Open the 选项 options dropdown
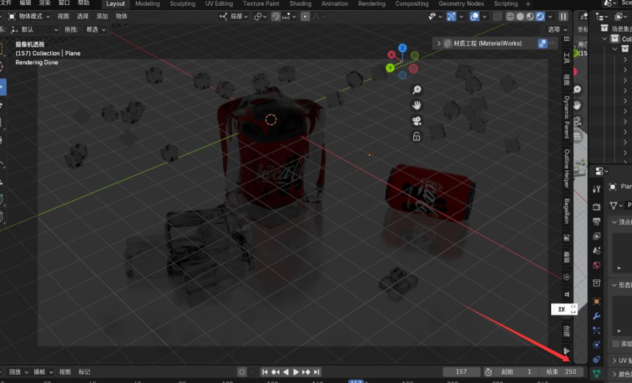Viewport: 632px width, 383px height. coord(557,29)
